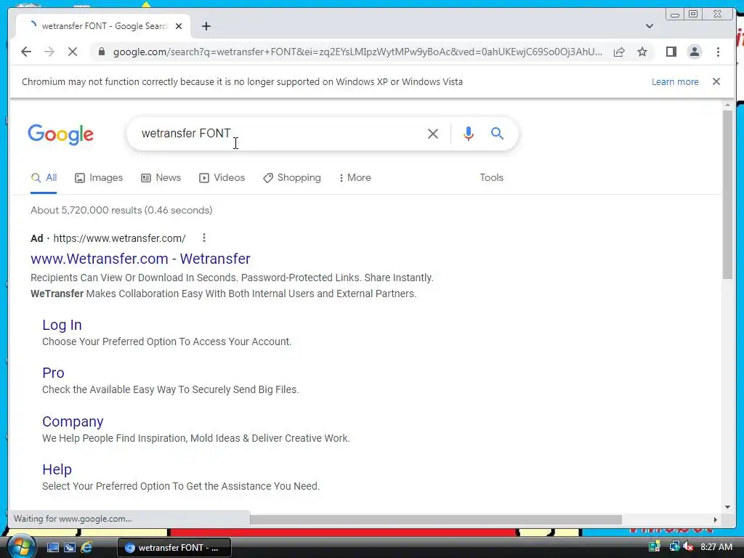Screen dimensions: 744x558
Task: Click the ad URL https://www.wetransfer.com/
Action: click(x=119, y=238)
